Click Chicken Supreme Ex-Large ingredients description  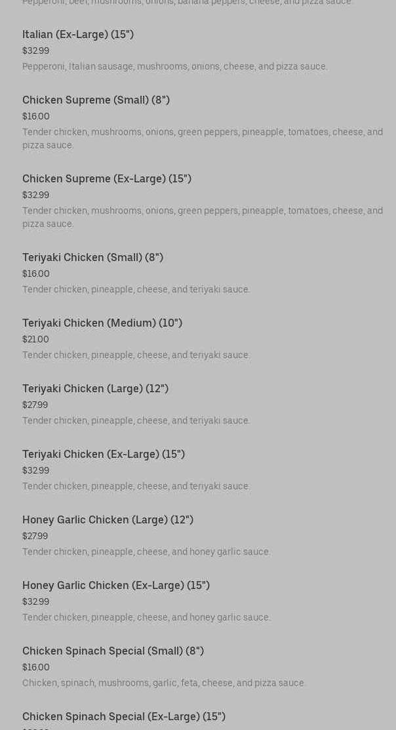click(x=202, y=217)
